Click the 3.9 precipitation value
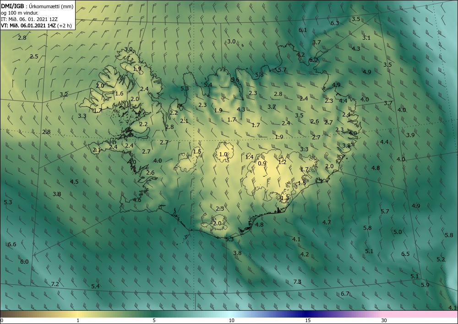458x324 pixels. click(410, 135)
